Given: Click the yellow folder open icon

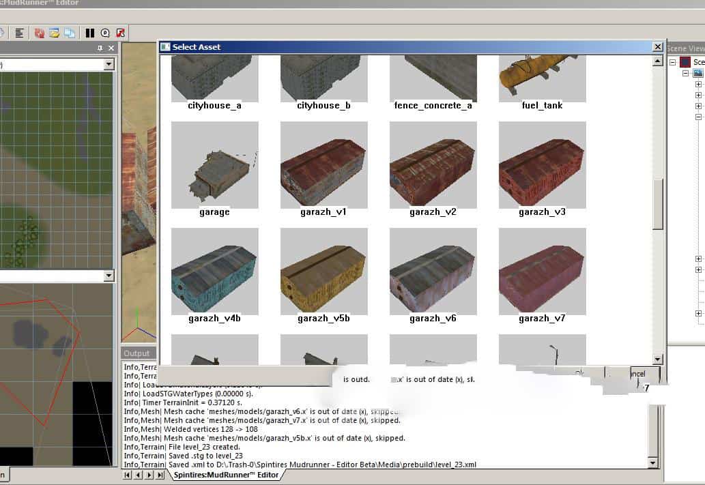Looking at the screenshot, I should click(55, 33).
